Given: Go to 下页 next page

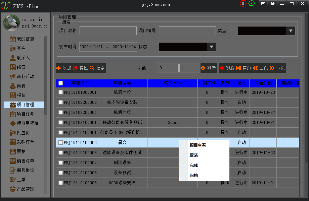Looking at the screenshot, I should pos(277,68).
